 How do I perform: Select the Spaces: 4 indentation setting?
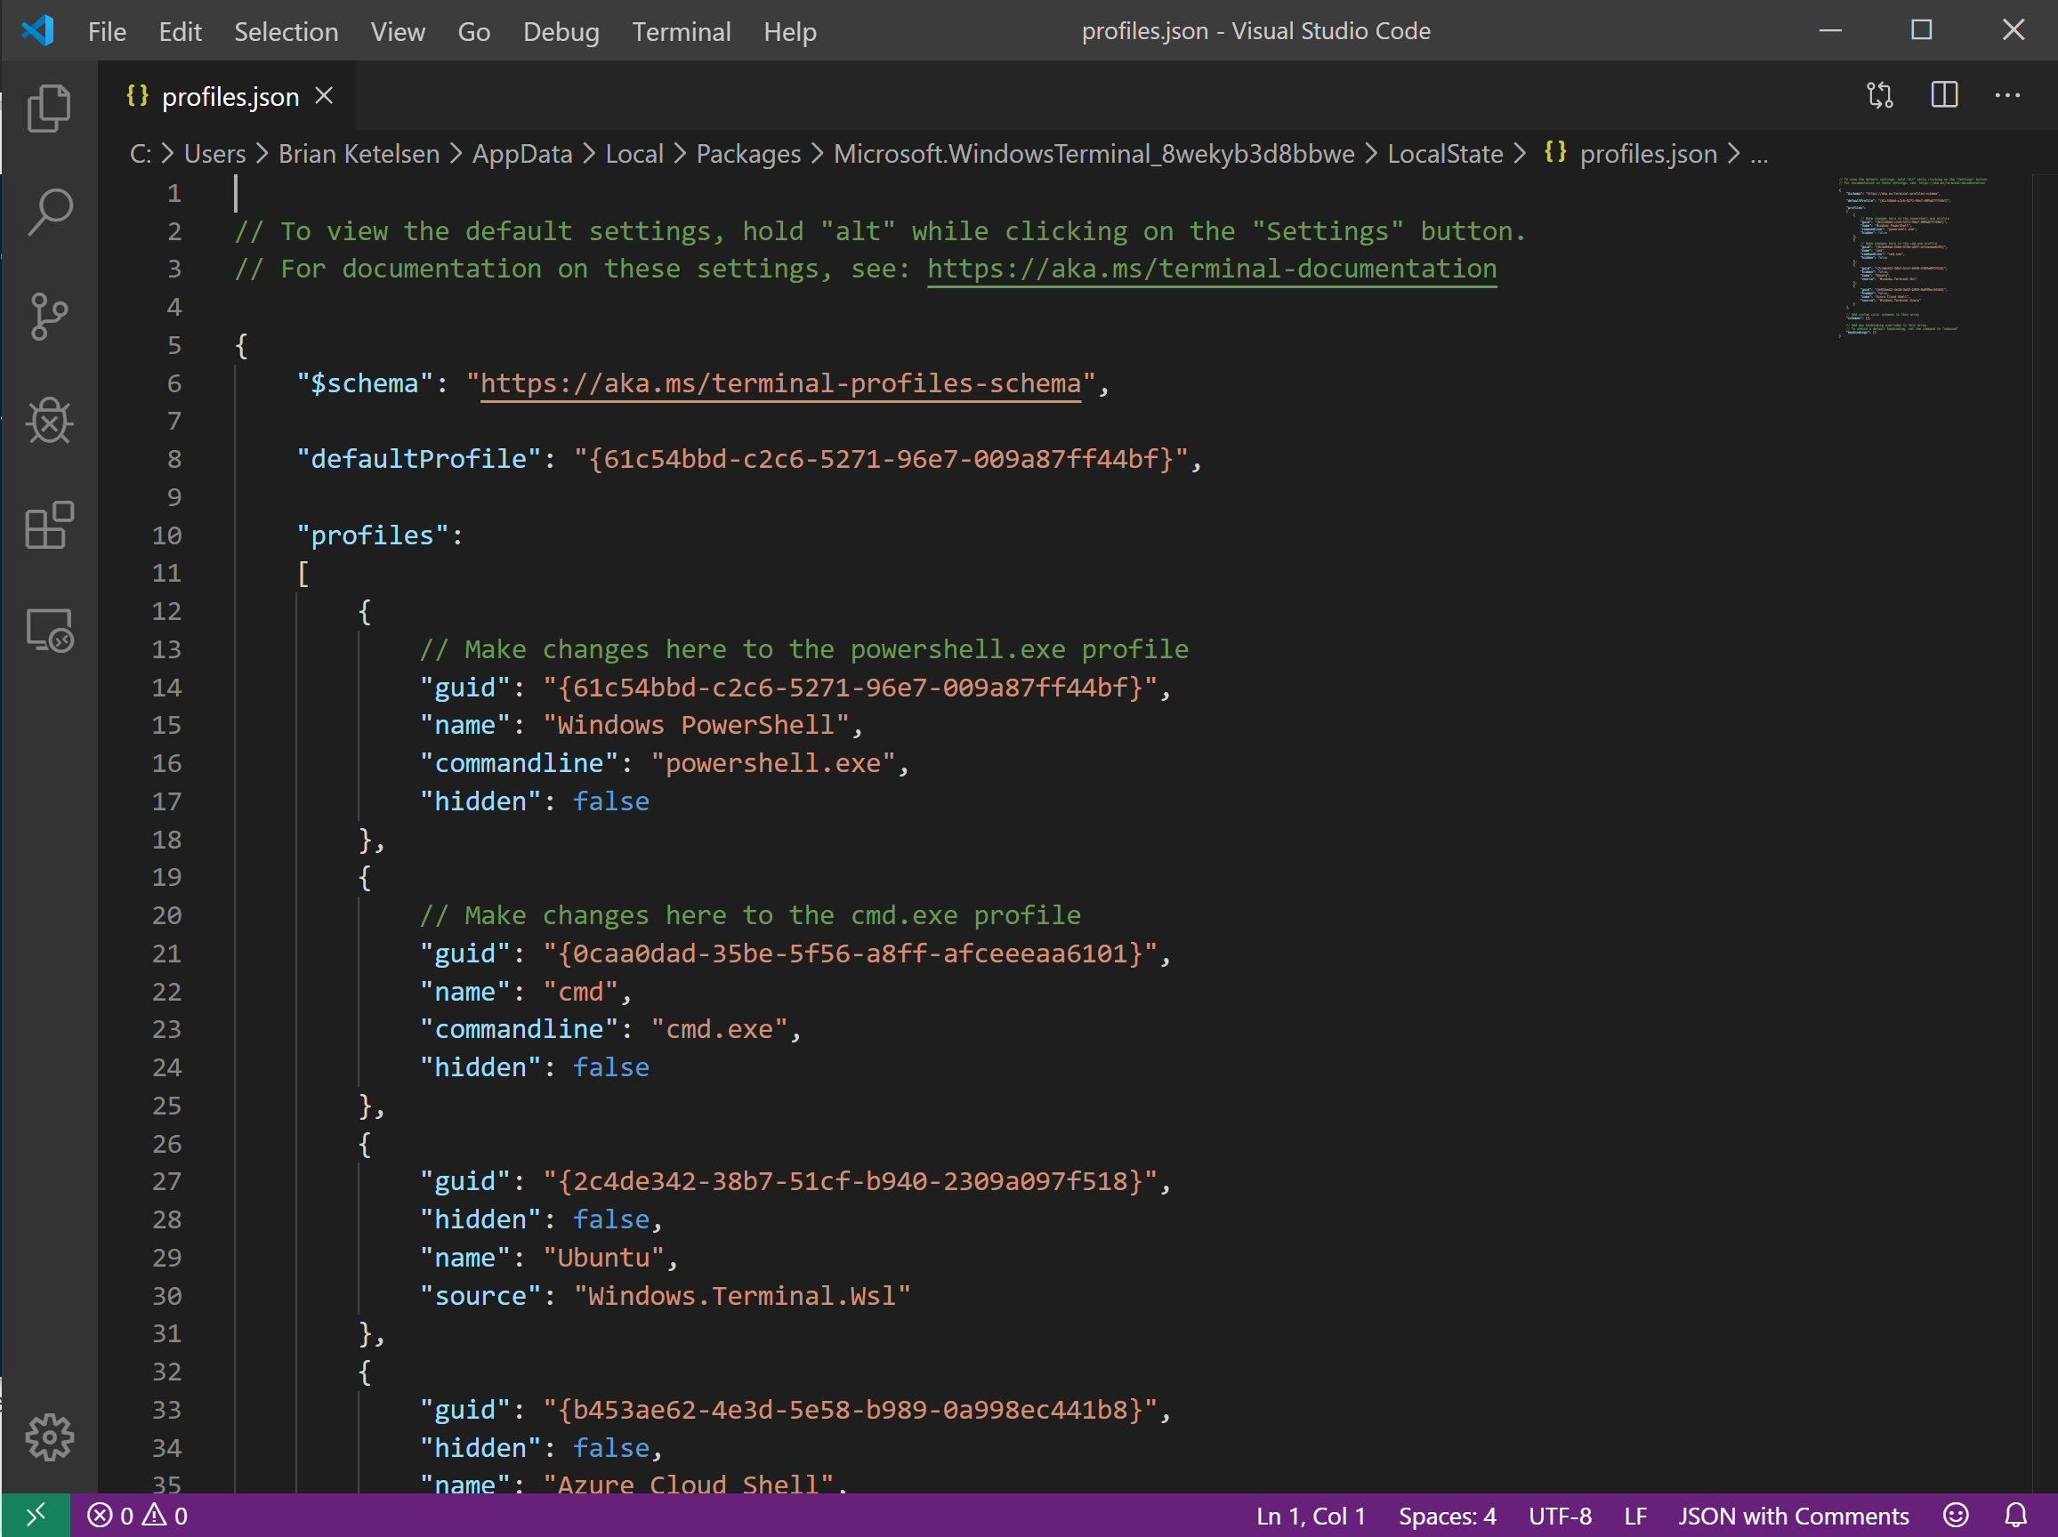point(1447,1516)
